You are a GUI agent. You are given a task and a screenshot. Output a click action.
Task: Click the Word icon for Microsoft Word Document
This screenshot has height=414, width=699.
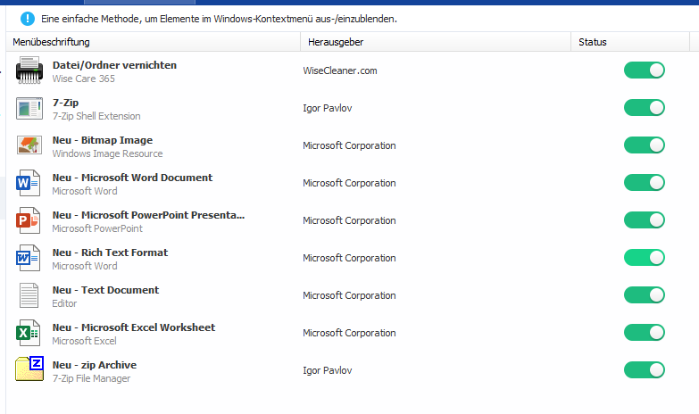tap(28, 183)
